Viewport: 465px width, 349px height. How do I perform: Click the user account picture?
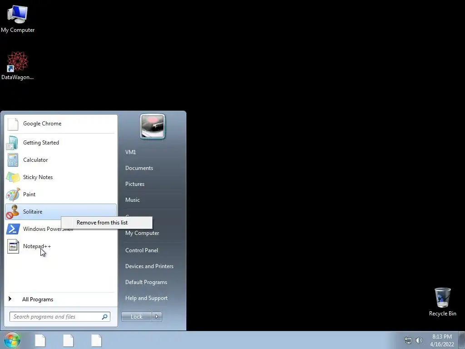[153, 126]
